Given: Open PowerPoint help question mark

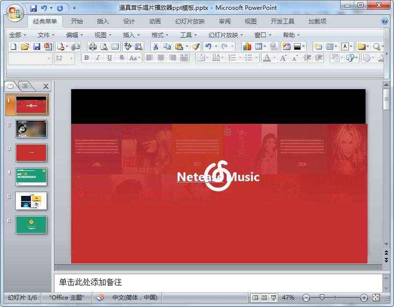Looking at the screenshot, I should [x=385, y=22].
